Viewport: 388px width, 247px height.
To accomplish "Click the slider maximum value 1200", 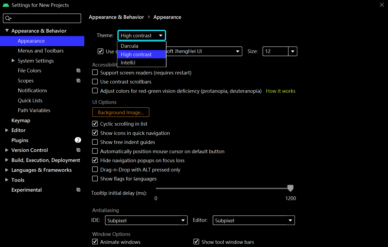I will click(291, 198).
